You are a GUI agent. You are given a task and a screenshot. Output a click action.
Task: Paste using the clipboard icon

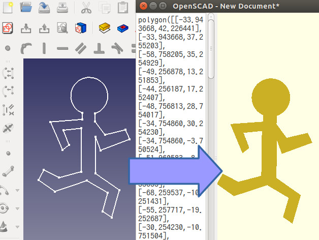(x=123, y=7)
